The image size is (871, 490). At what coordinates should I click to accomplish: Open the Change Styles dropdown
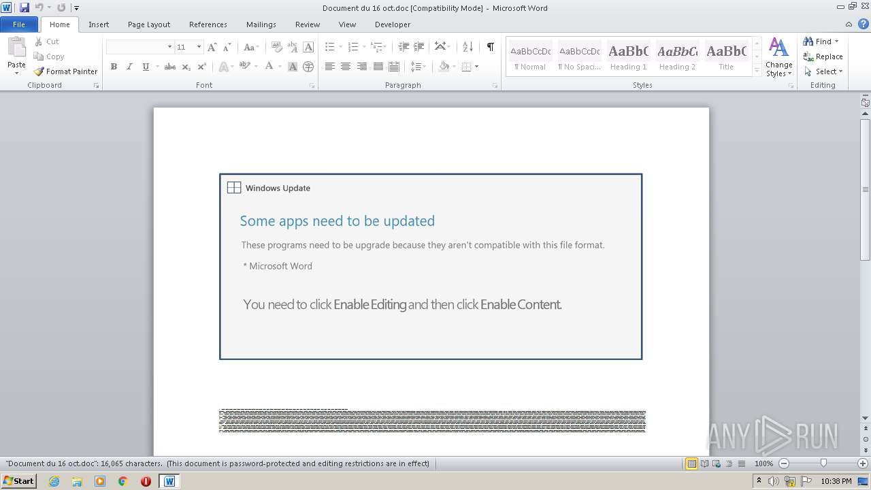tap(778, 58)
